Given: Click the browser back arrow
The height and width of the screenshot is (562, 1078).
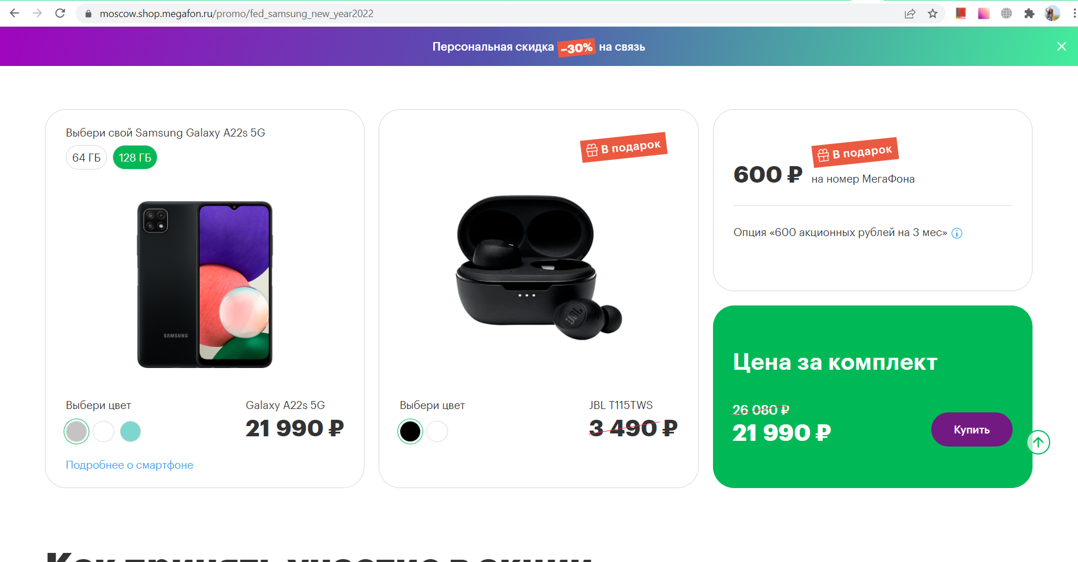Looking at the screenshot, I should (15, 13).
